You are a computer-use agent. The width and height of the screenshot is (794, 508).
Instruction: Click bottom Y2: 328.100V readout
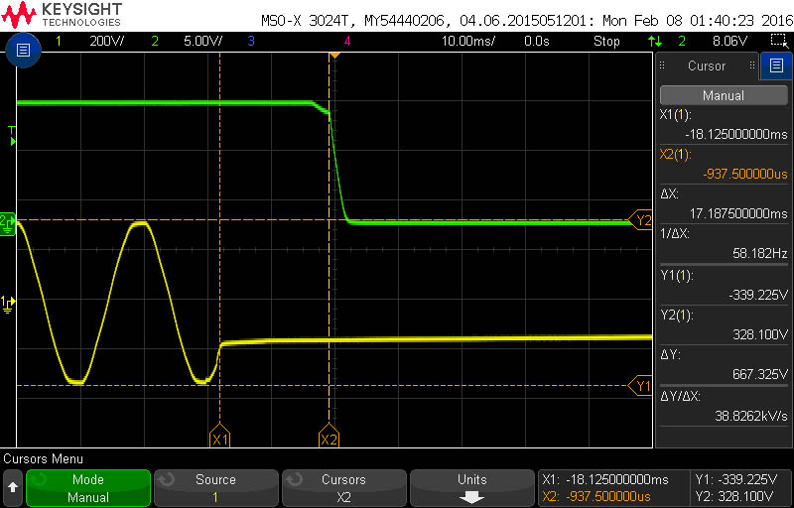pos(734,496)
